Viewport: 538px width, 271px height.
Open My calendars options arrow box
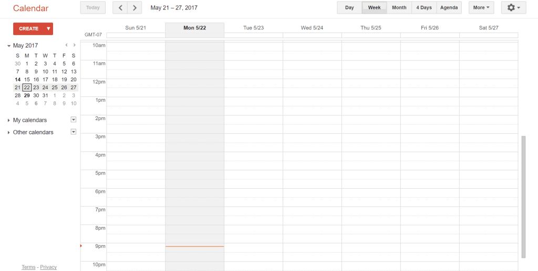click(x=73, y=120)
